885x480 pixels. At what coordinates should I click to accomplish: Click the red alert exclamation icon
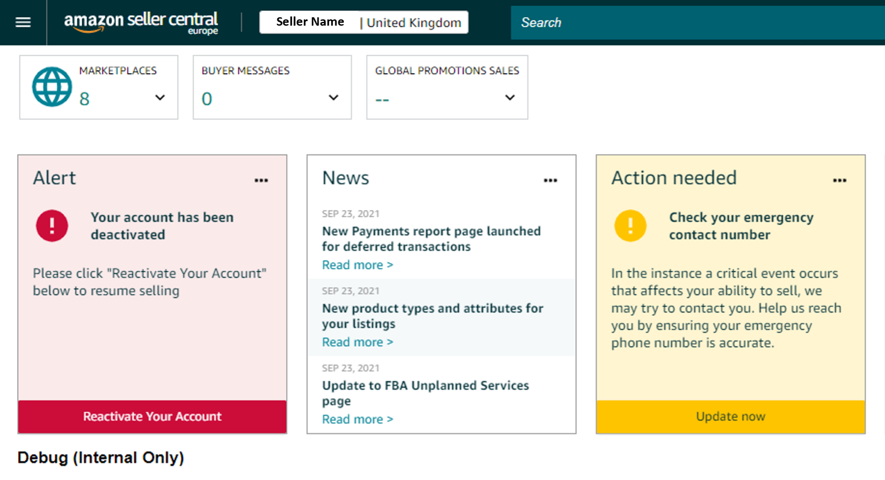click(52, 225)
